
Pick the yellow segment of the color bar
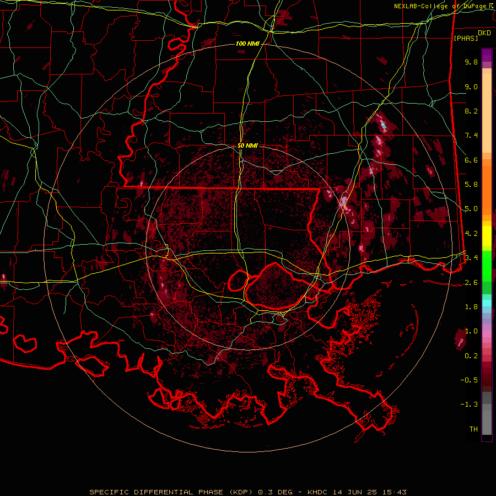tap(487, 236)
